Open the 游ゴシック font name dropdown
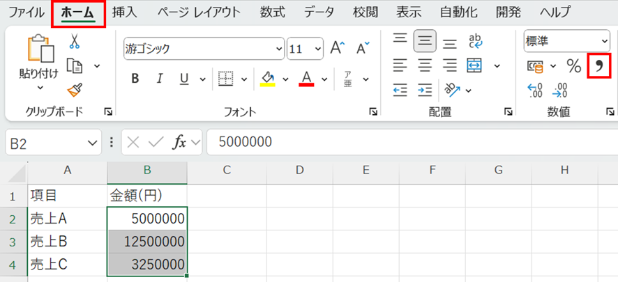 pos(280,49)
